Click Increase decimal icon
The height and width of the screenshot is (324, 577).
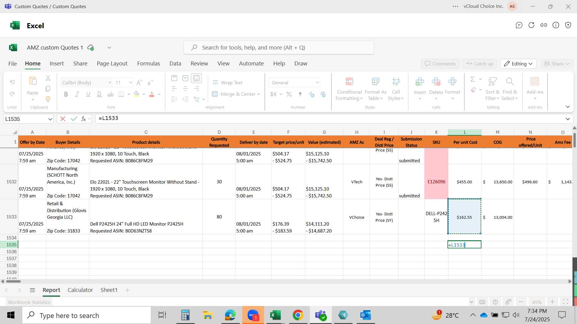312,94
